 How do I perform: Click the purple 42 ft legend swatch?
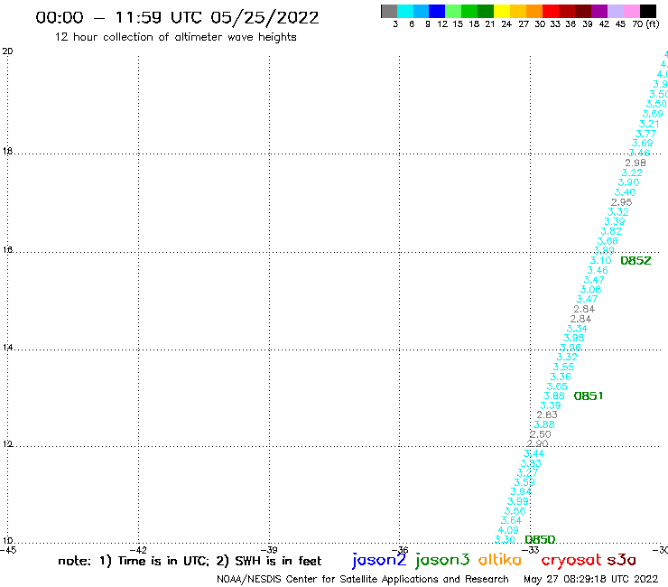[x=599, y=11]
